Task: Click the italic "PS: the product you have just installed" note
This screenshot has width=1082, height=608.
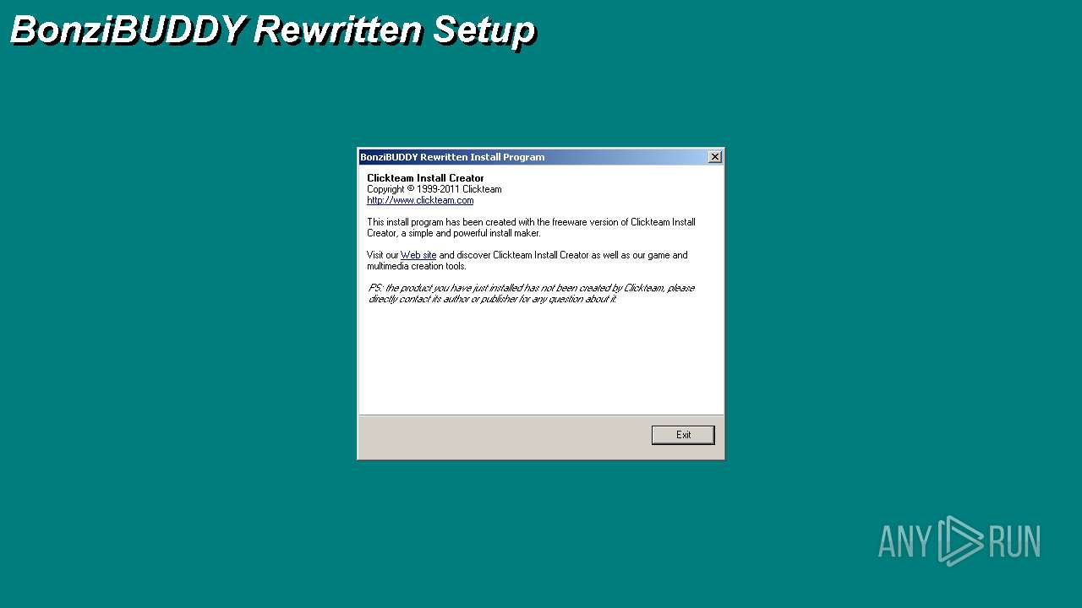Action: (531, 293)
